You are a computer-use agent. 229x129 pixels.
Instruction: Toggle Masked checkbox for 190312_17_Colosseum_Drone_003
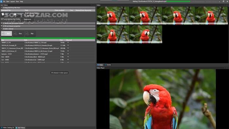coord(68,48)
